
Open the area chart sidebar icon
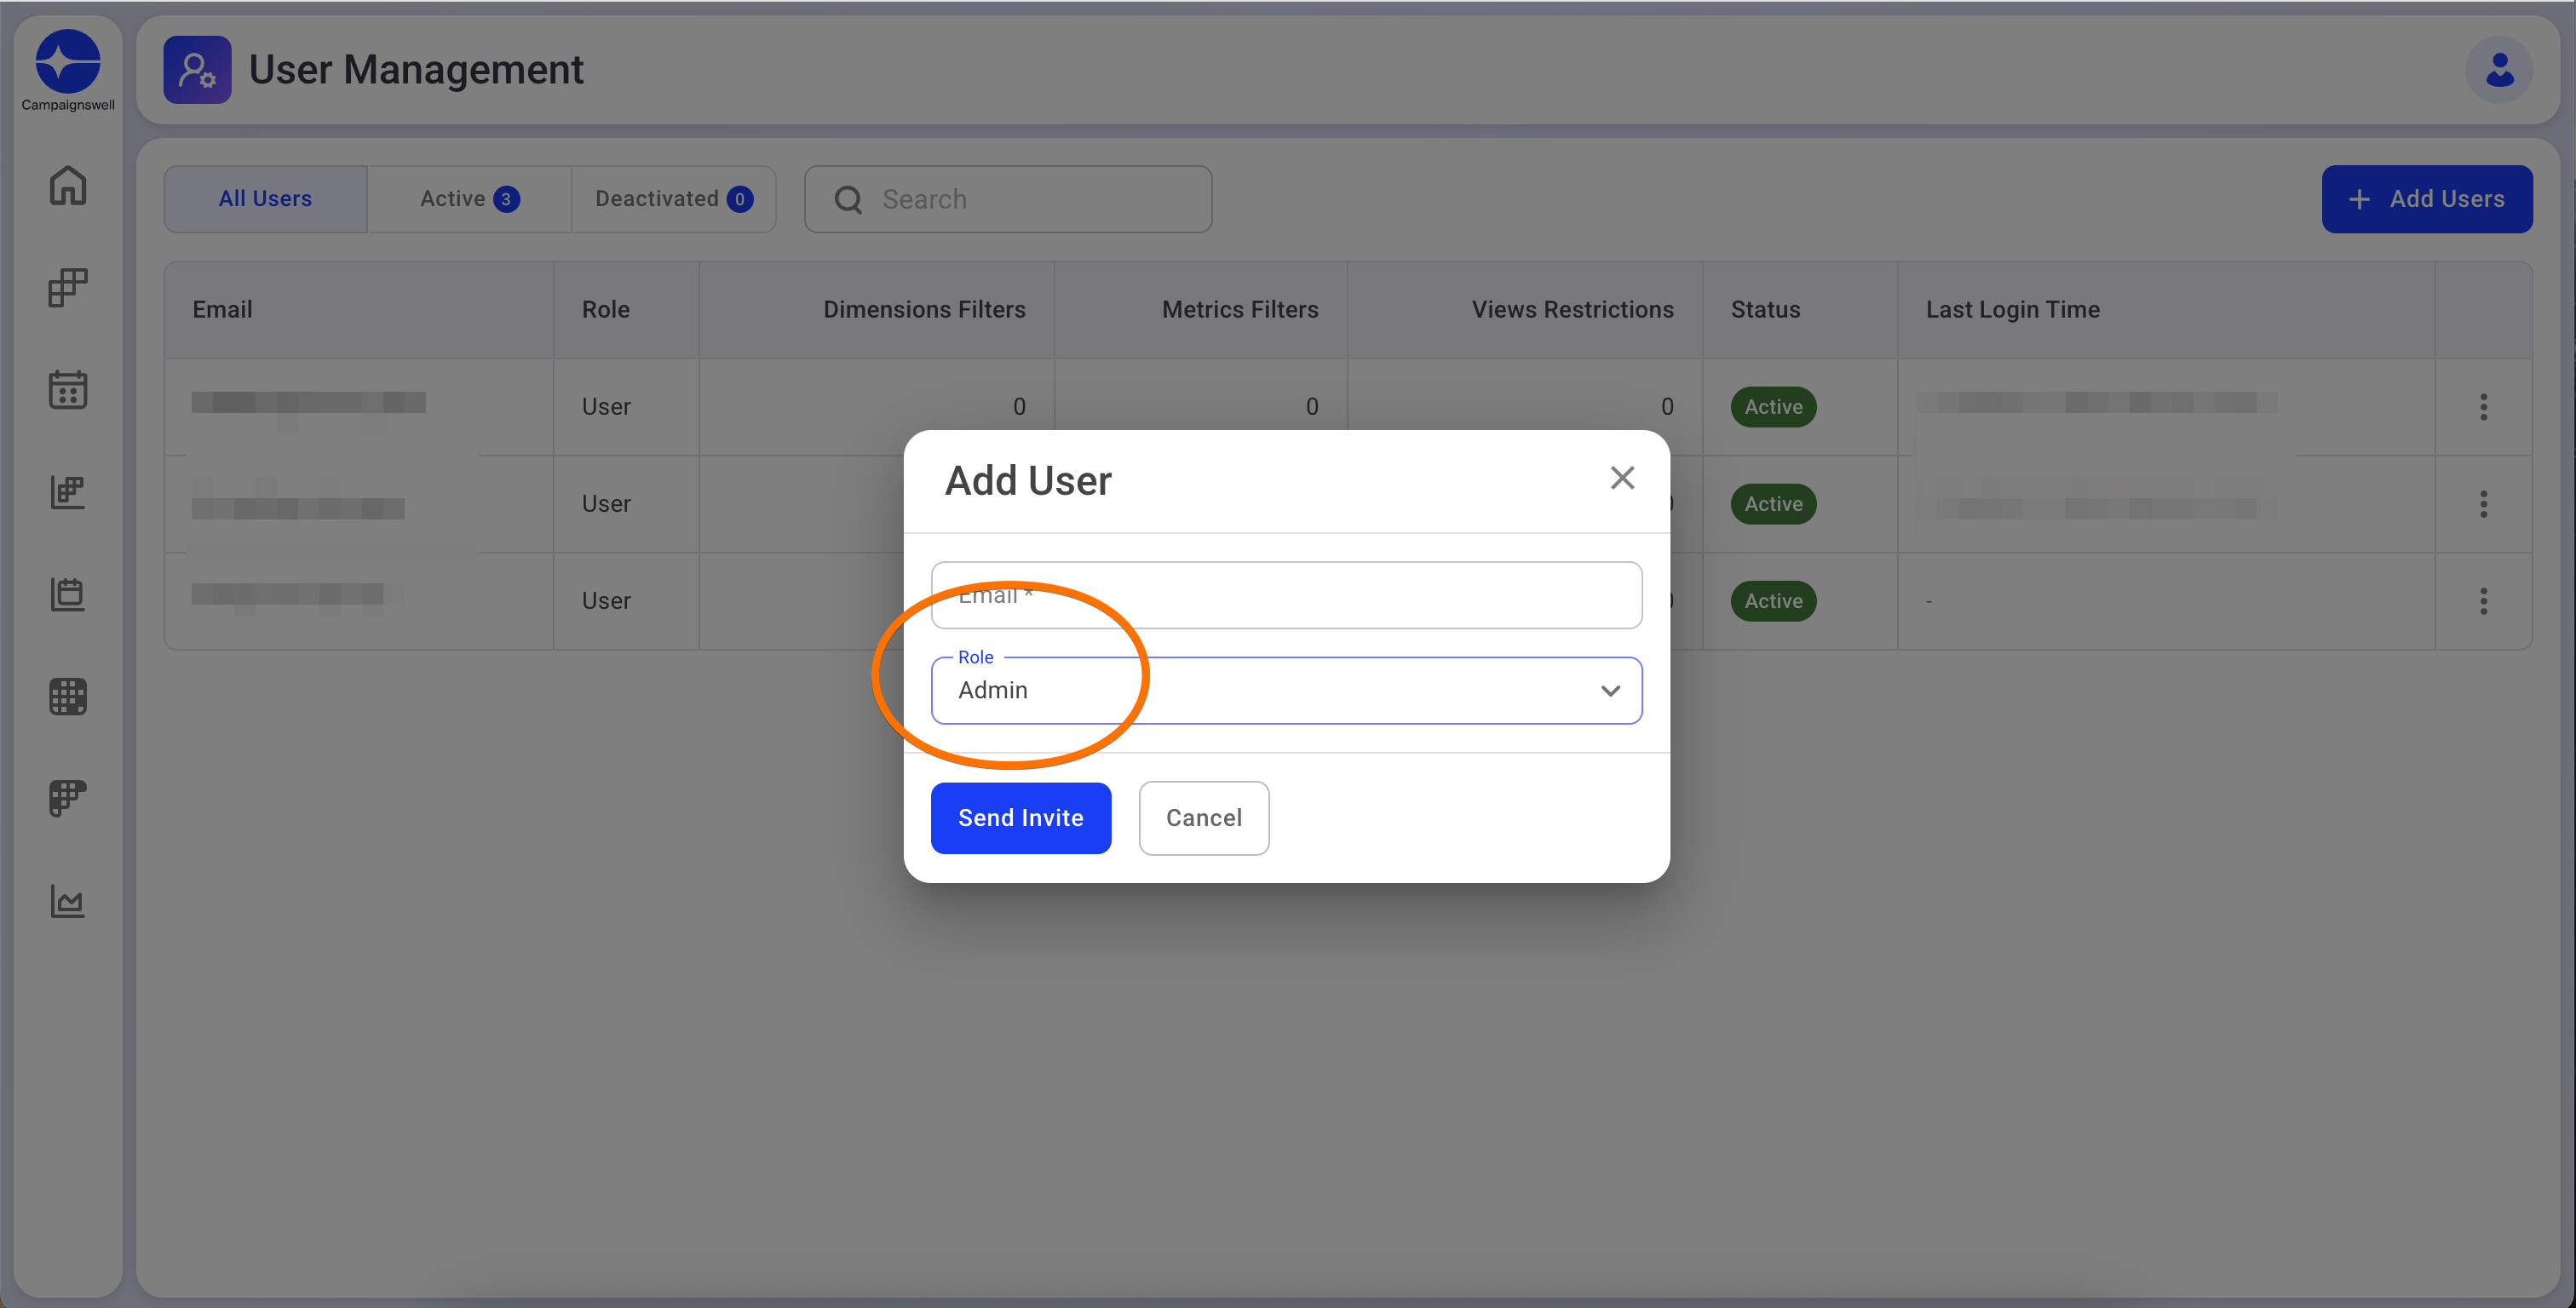67,901
